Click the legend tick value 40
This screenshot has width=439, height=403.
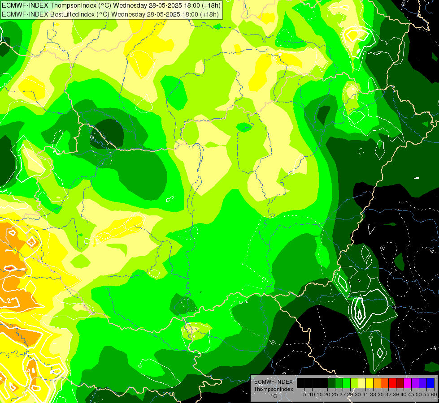point(404,394)
